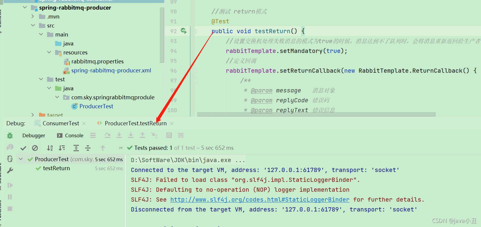Expand all test results
The image size is (481, 227).
(76, 148)
